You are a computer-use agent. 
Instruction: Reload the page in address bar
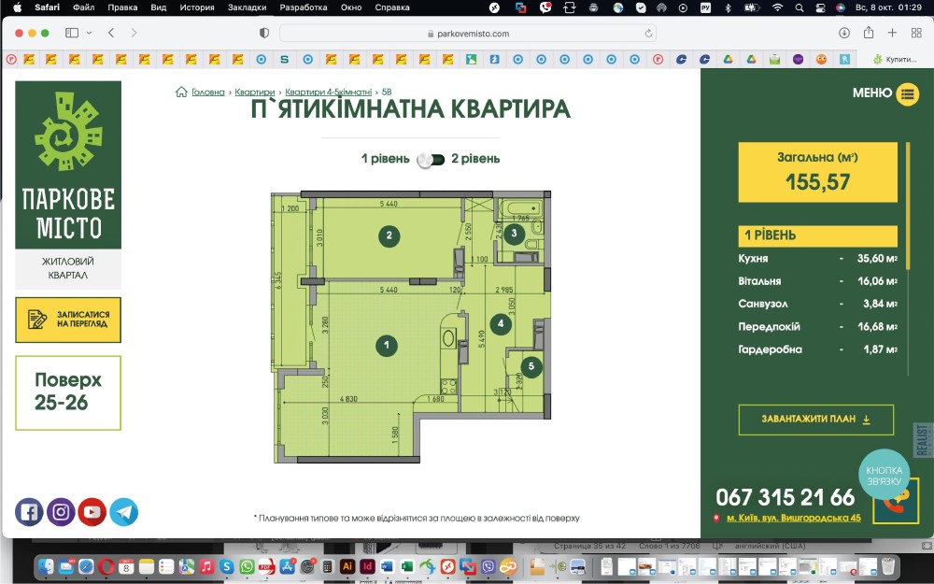click(x=648, y=33)
